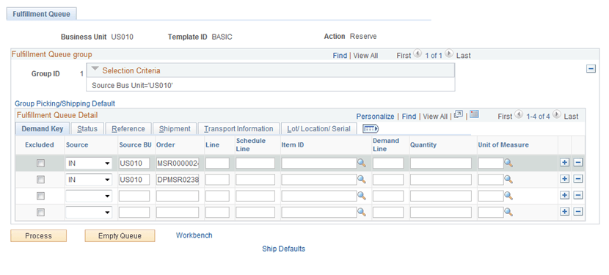Select the Demand Key tab
This screenshot has height=275, width=609.
[43, 128]
